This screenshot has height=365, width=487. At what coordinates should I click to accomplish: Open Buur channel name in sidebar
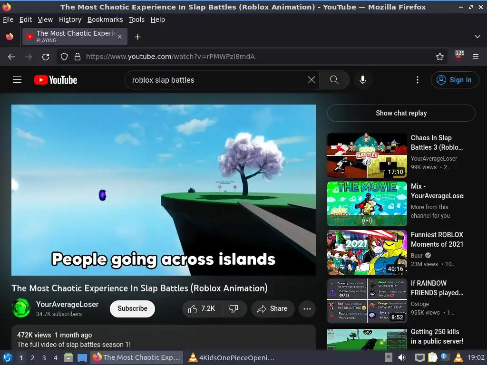[417, 255]
